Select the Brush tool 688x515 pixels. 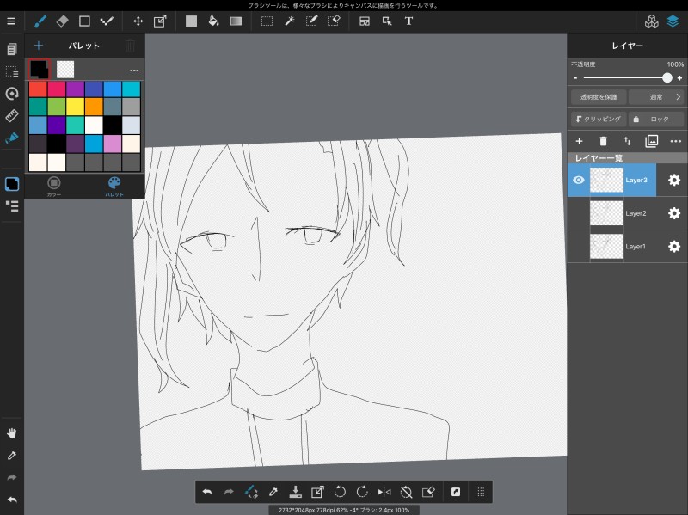(40, 21)
